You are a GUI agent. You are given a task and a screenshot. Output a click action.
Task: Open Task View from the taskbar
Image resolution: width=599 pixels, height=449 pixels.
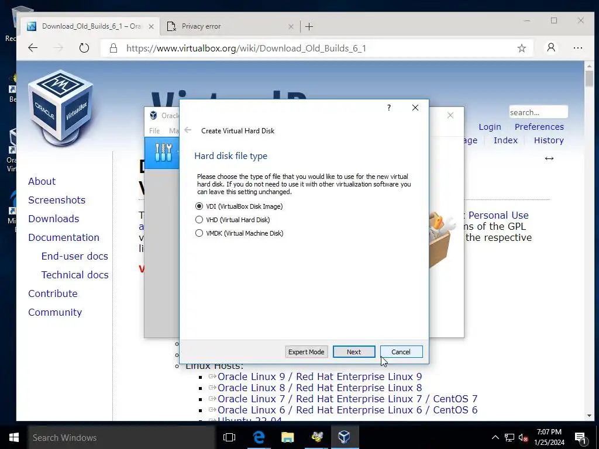229,437
